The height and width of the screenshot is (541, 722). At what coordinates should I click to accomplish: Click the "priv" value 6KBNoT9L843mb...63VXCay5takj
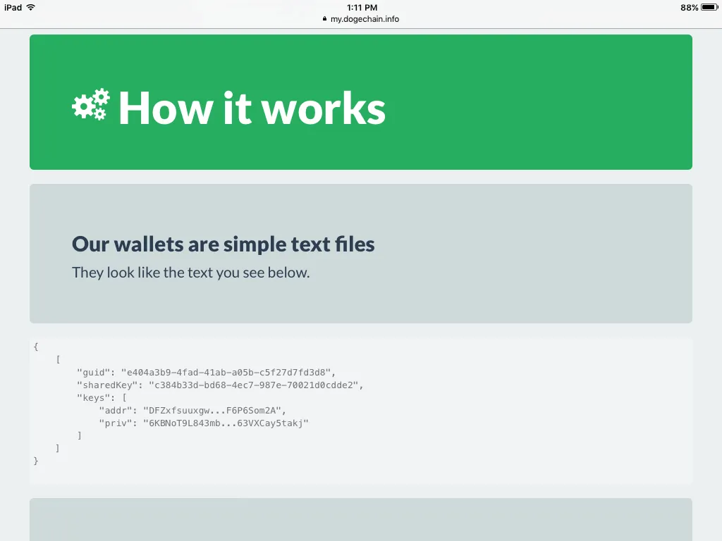(x=226, y=423)
